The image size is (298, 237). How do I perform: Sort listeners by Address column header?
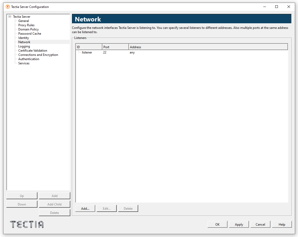[x=208, y=47]
